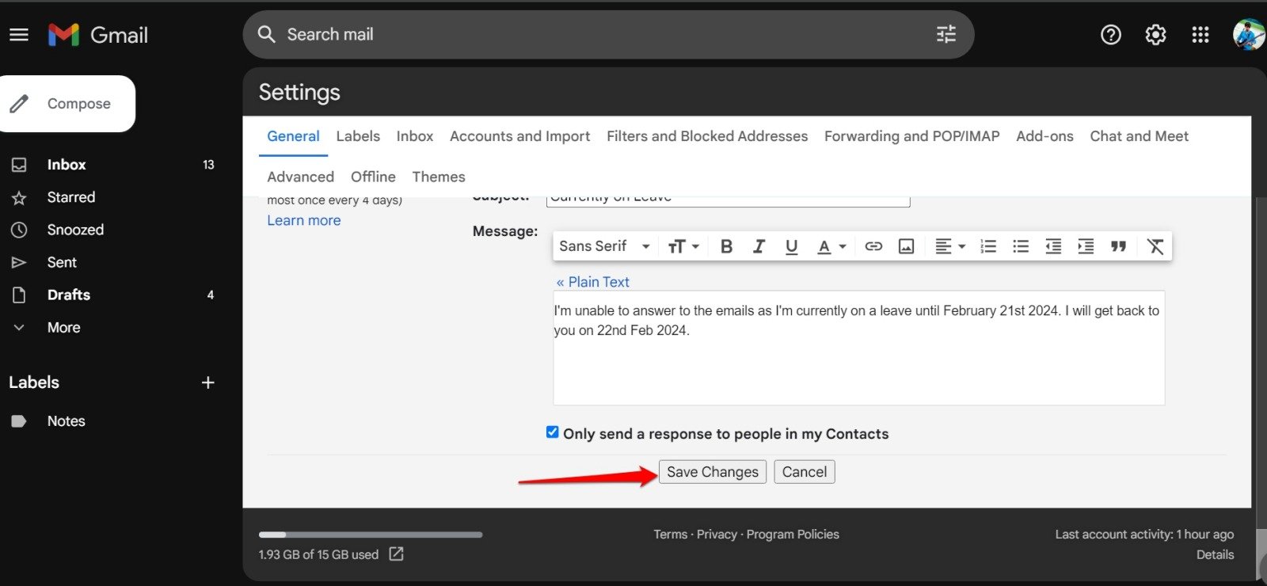Screen dimensions: 1267x586
Task: Expand More in the left sidebar
Action: (x=63, y=328)
